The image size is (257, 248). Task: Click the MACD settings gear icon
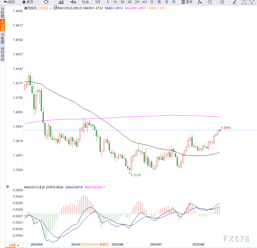(x=8, y=187)
